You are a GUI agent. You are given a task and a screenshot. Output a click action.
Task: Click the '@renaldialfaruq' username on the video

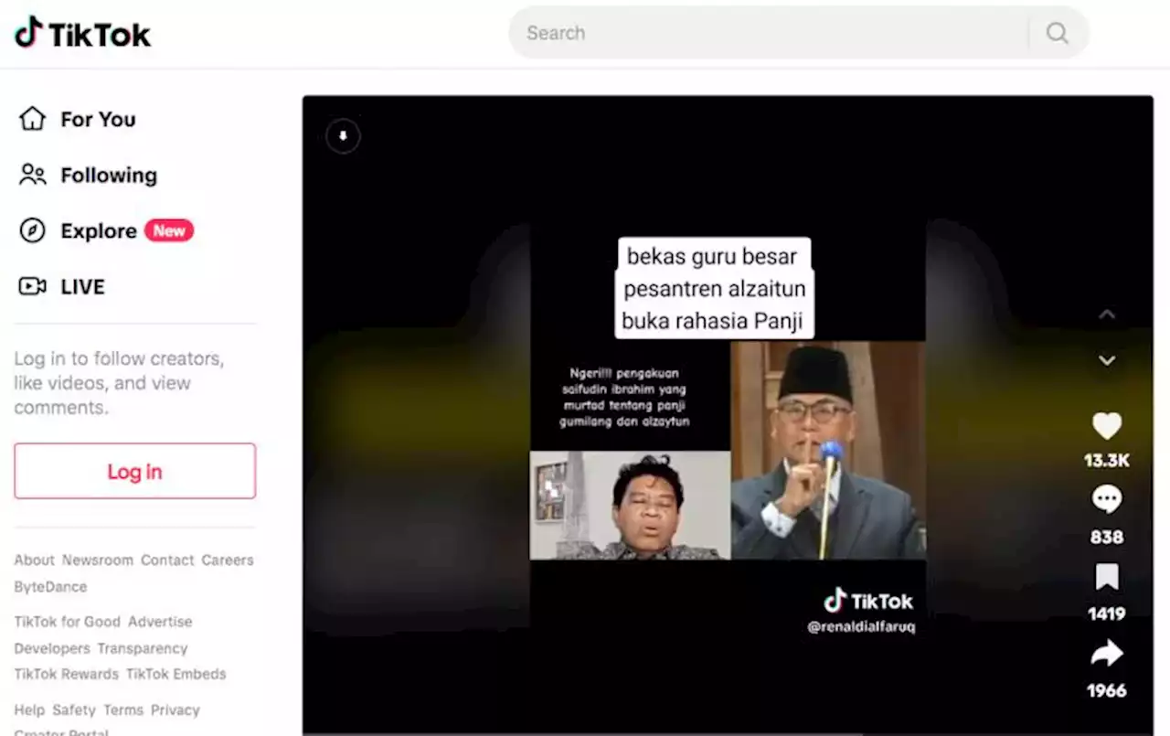tap(861, 627)
